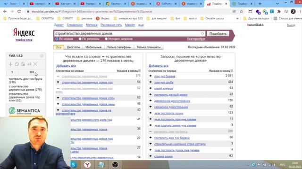Remove top 'строительство деревянных домов' with minus icon
Screen dimensions: 302x169
58,76
